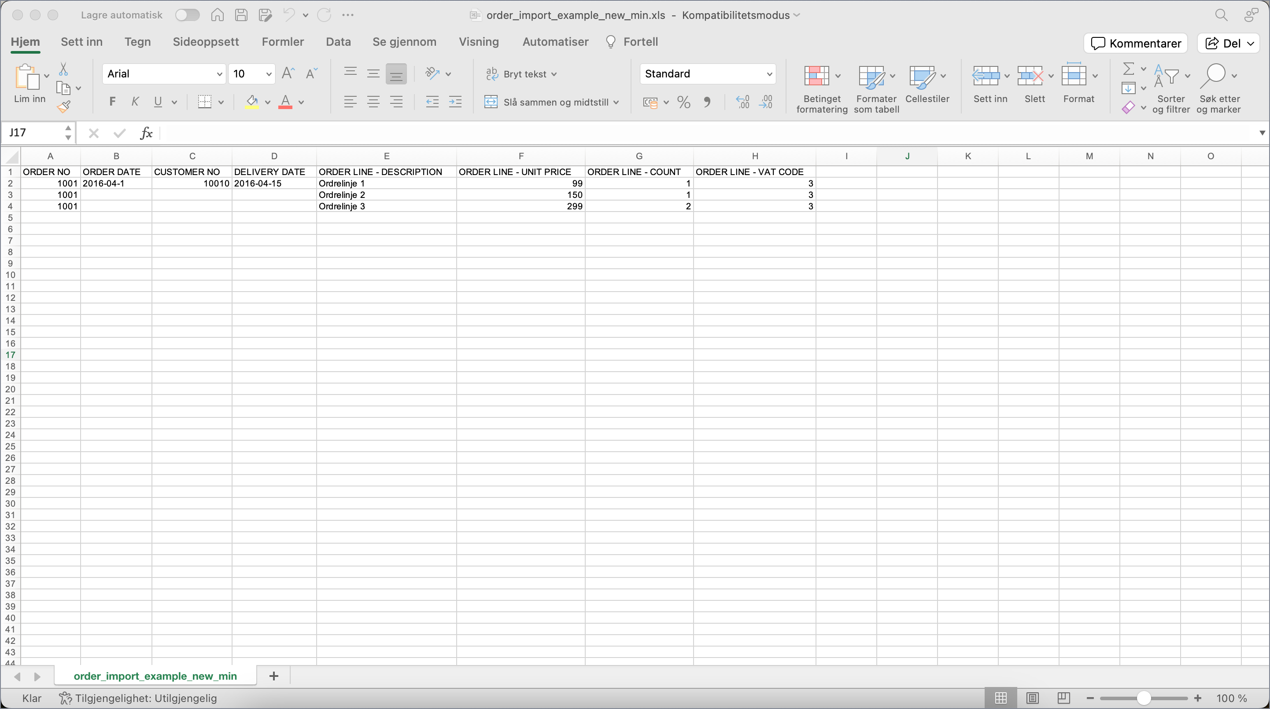
Task: Toggle bold F formatting button
Action: coord(112,102)
